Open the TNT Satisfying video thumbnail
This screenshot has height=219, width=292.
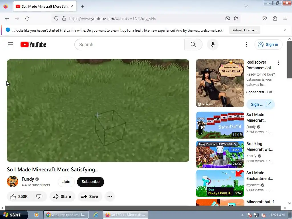coord(220,125)
